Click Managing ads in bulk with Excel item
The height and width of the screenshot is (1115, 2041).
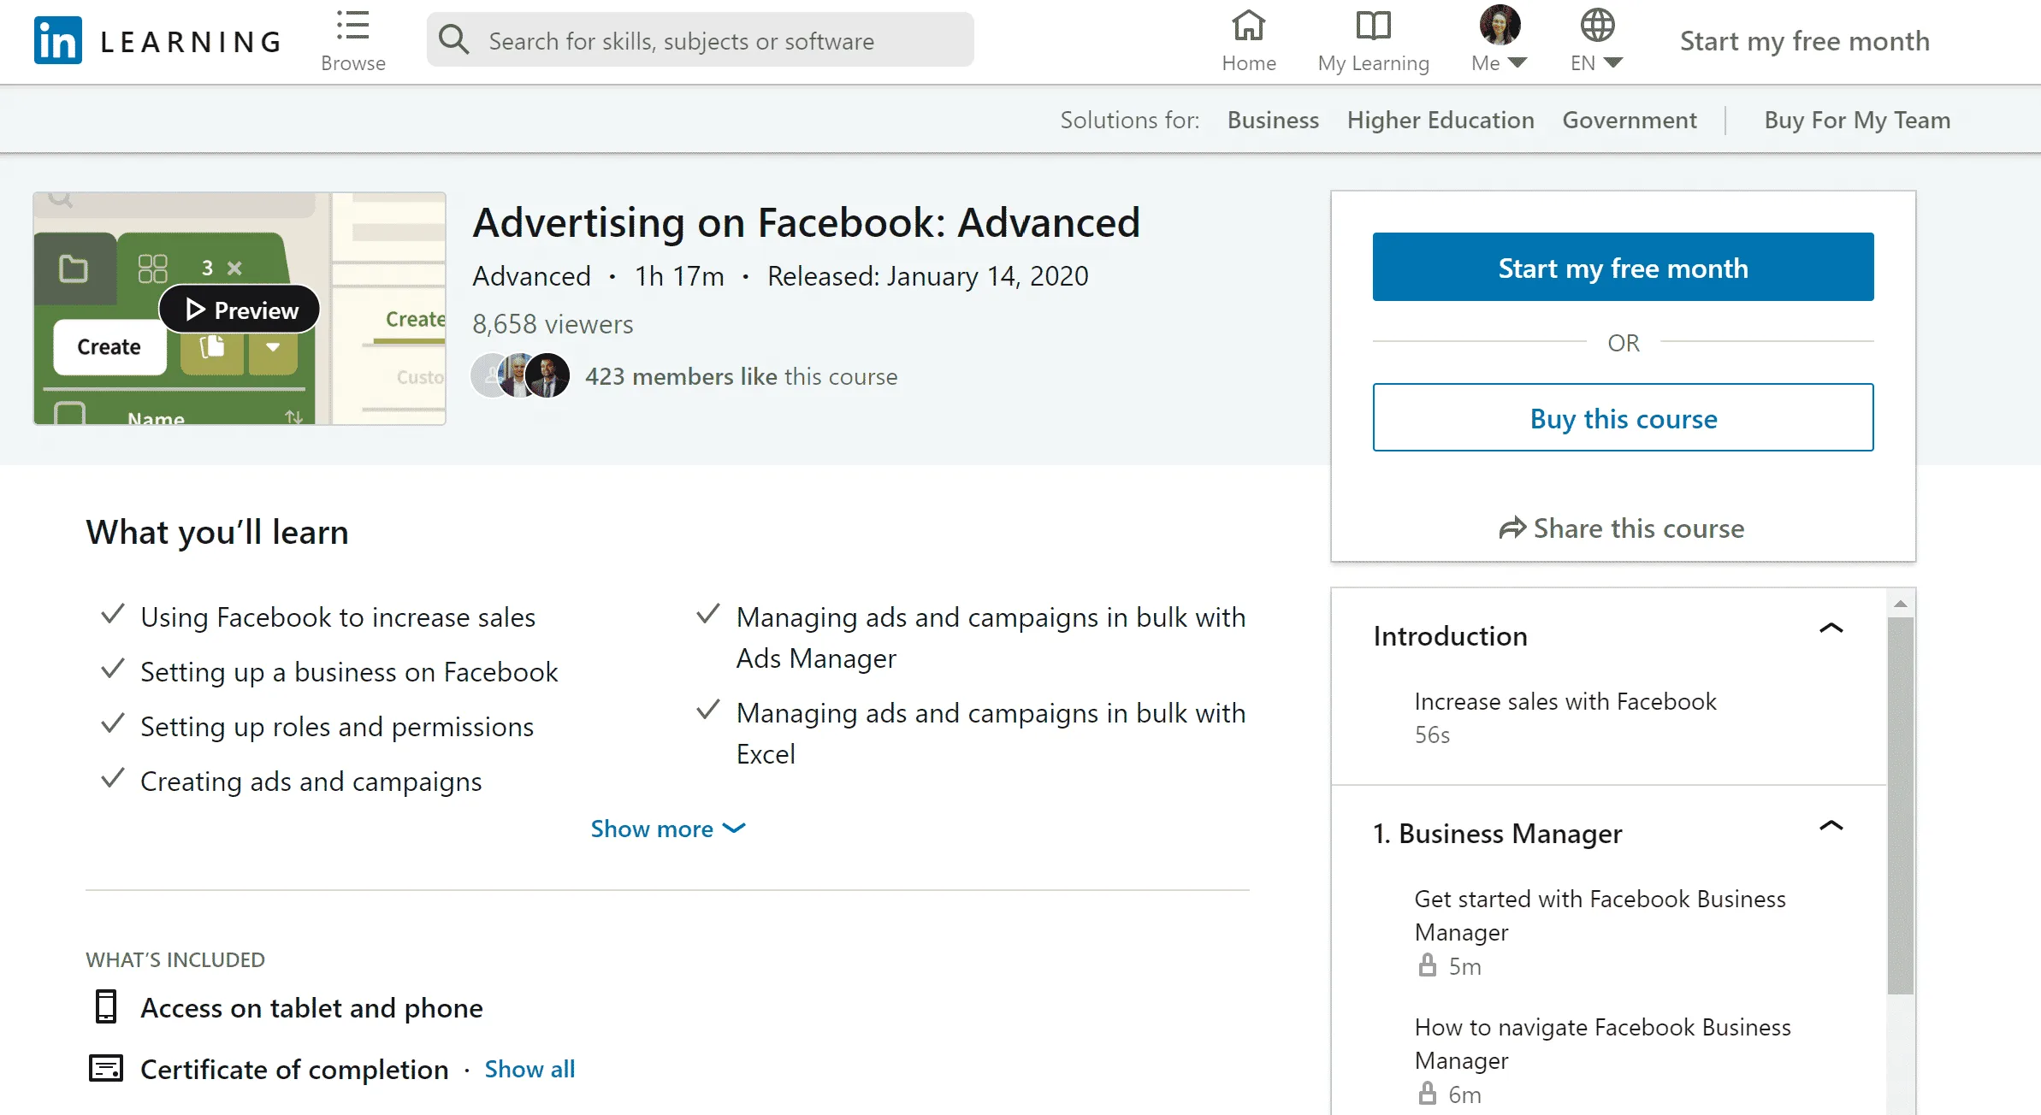click(x=991, y=733)
